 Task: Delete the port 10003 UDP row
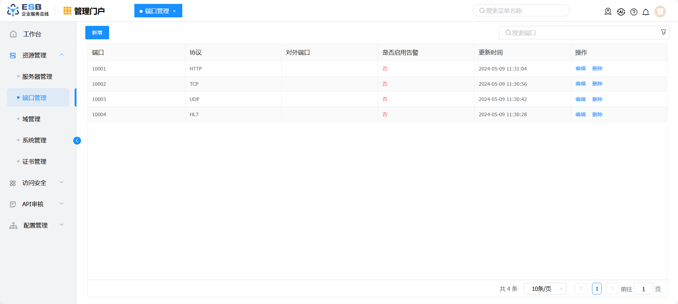pyautogui.click(x=597, y=99)
